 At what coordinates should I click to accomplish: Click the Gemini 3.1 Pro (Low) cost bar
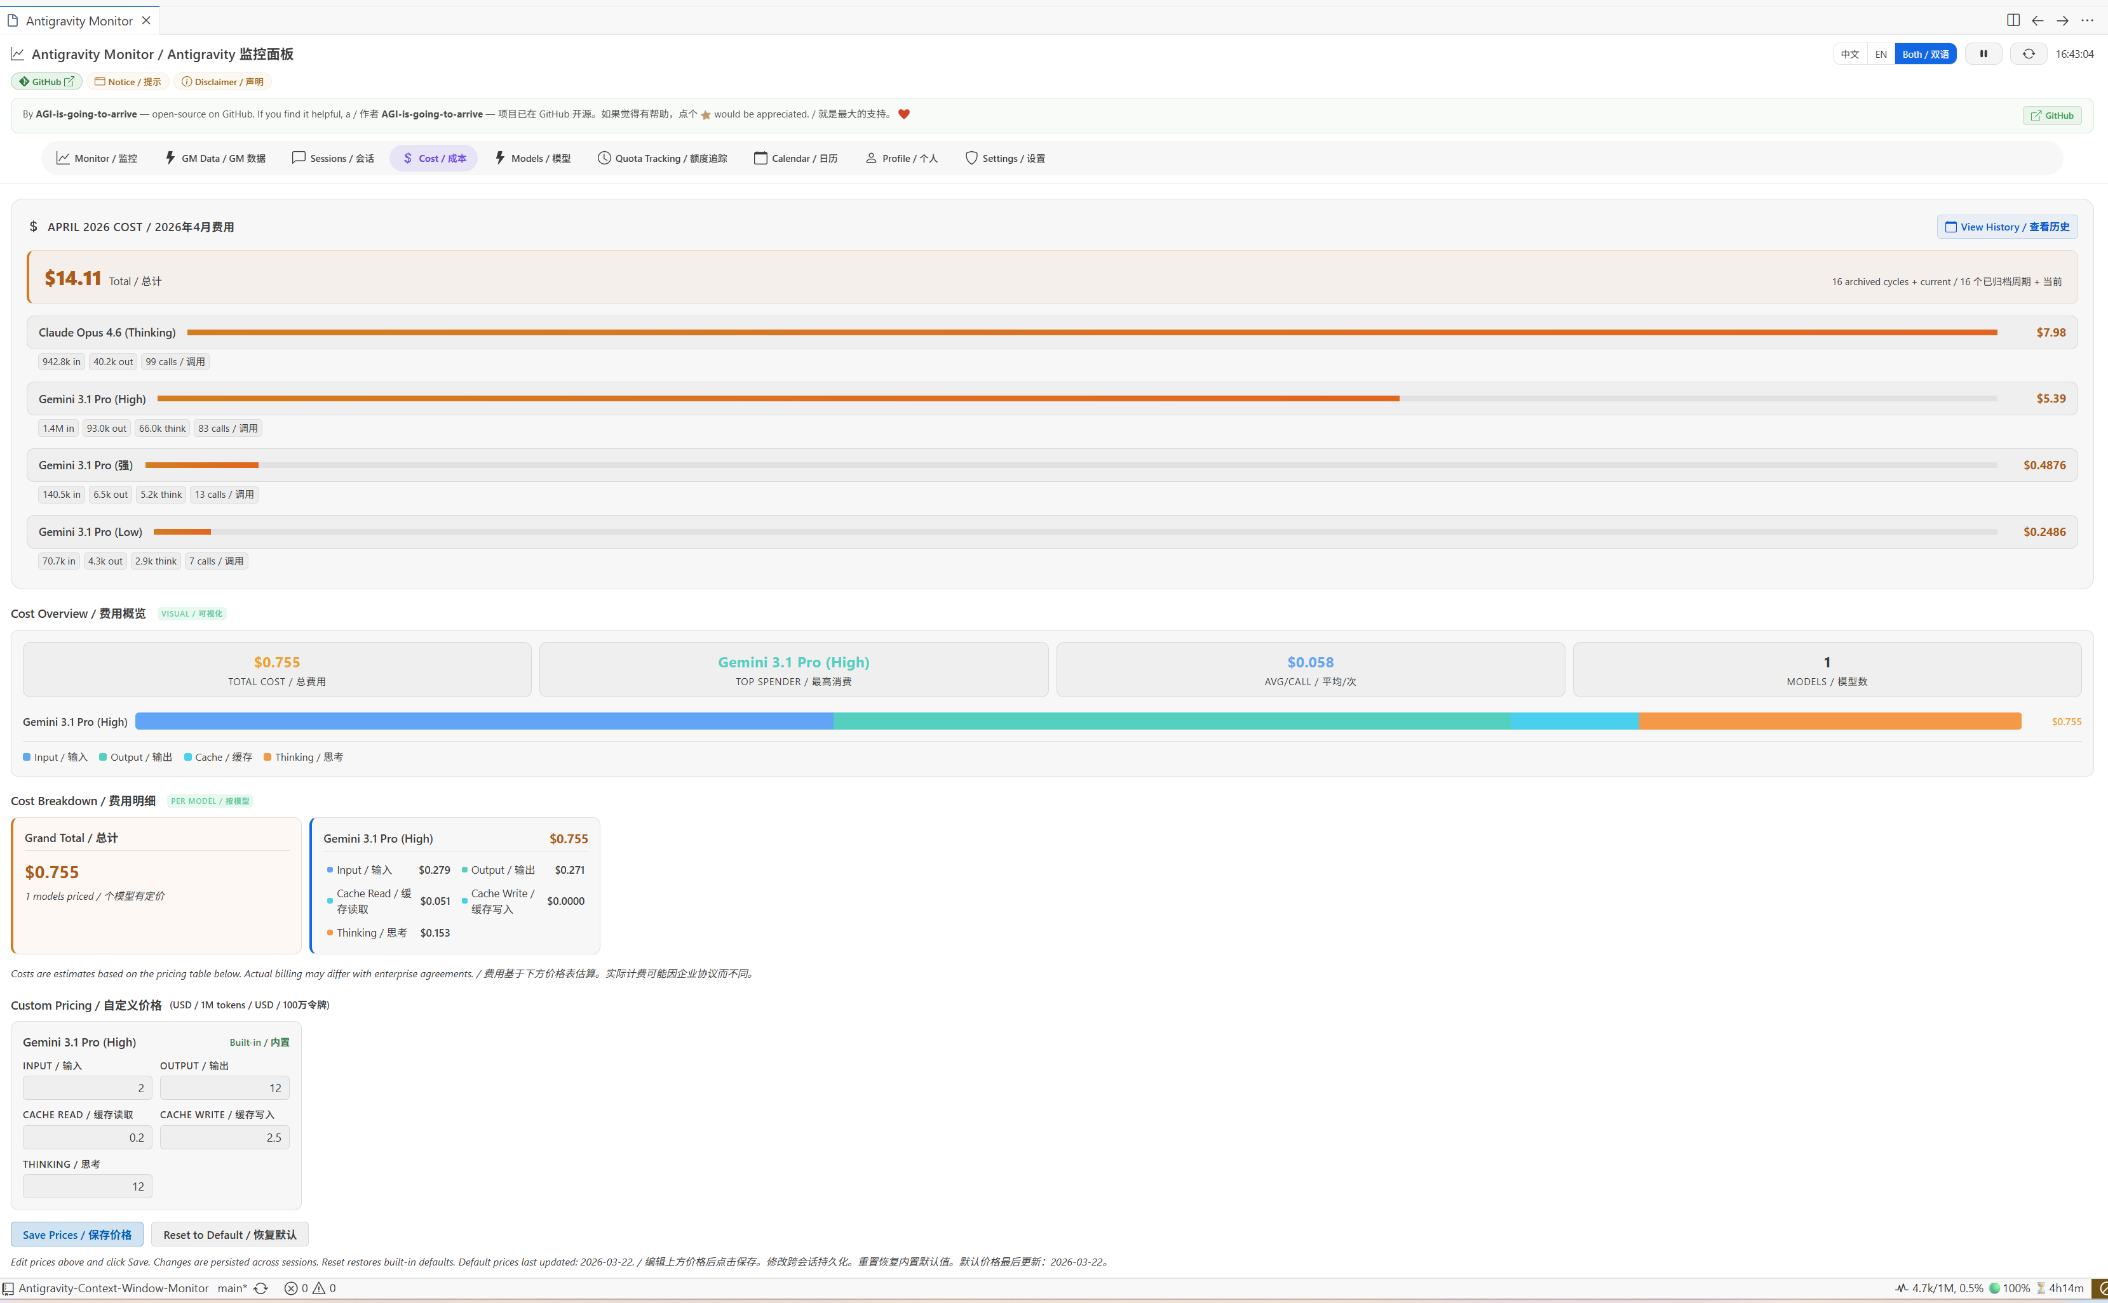click(x=1075, y=531)
